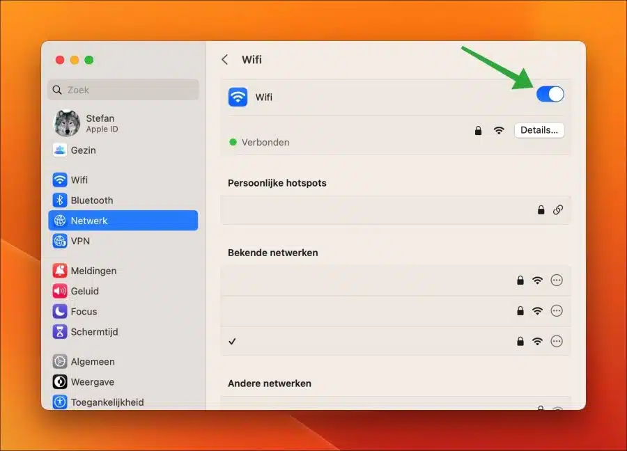Click the lock icon next to Details
Viewport: 627px width, 451px height.
click(x=478, y=131)
